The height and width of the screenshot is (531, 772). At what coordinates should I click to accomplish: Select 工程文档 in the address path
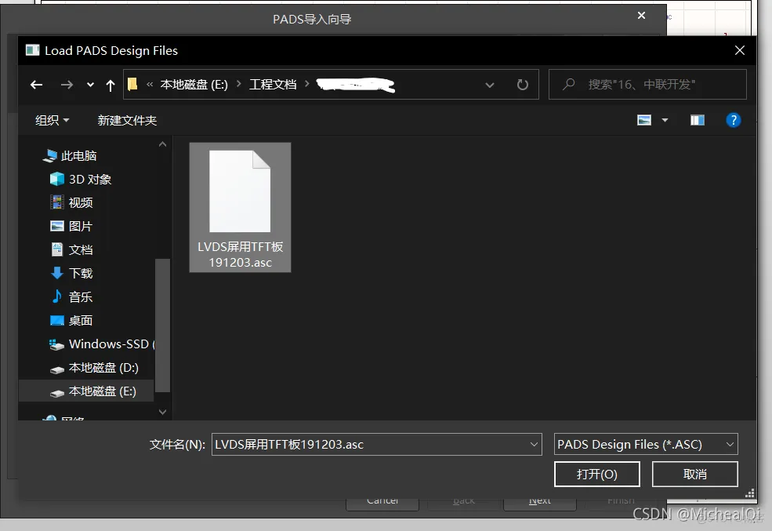tap(273, 85)
